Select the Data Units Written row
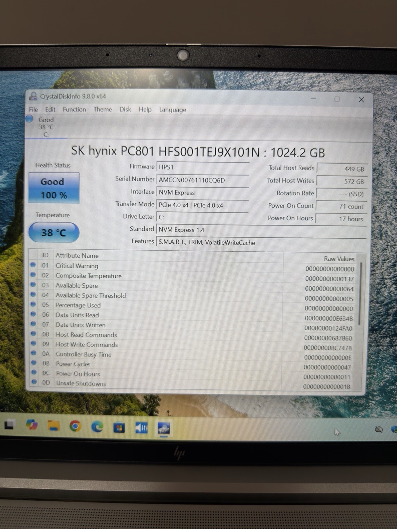 pyautogui.click(x=194, y=326)
